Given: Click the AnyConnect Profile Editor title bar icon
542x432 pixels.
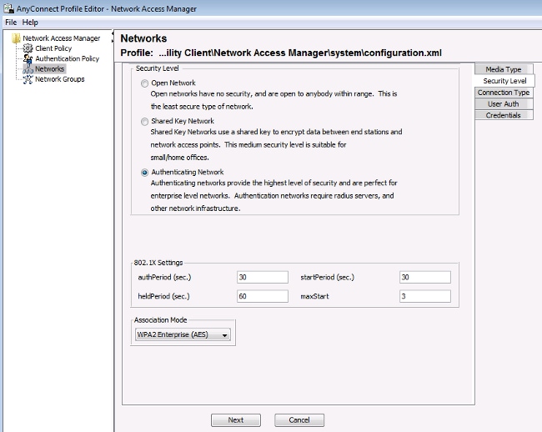Looking at the screenshot, I should click(x=8, y=8).
